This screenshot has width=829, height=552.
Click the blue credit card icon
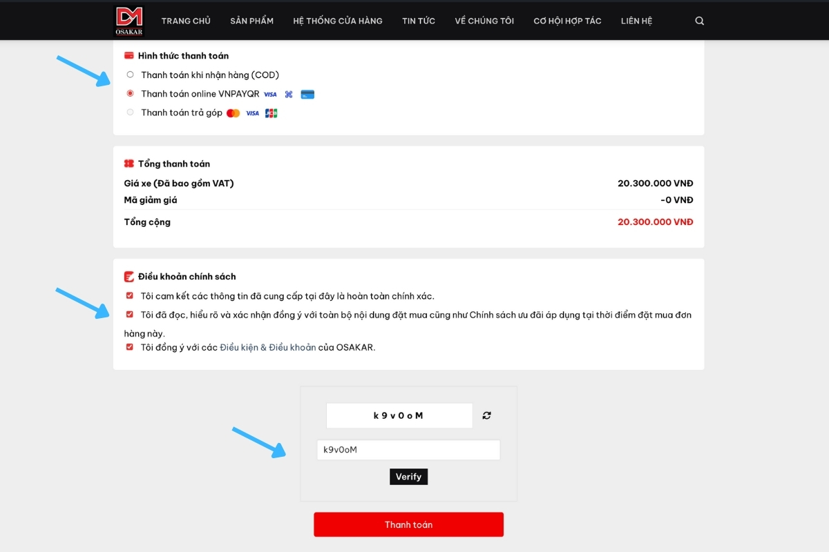tap(307, 95)
